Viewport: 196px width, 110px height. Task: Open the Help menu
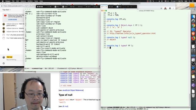(41, 1)
